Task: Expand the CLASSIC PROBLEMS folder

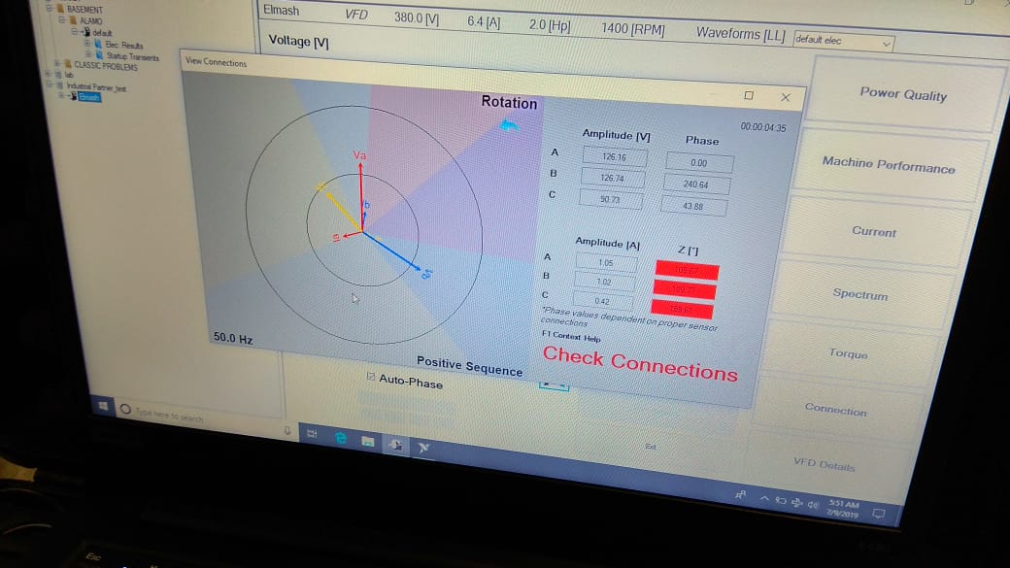Action: pyautogui.click(x=57, y=66)
